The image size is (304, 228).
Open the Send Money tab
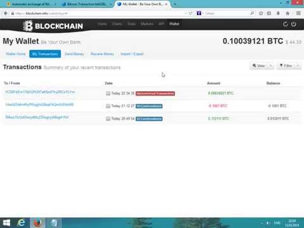(74, 54)
